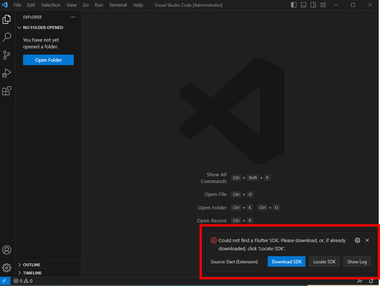This screenshot has width=380, height=286.
Task: Open the Run and Debug view icon
Action: [7, 73]
